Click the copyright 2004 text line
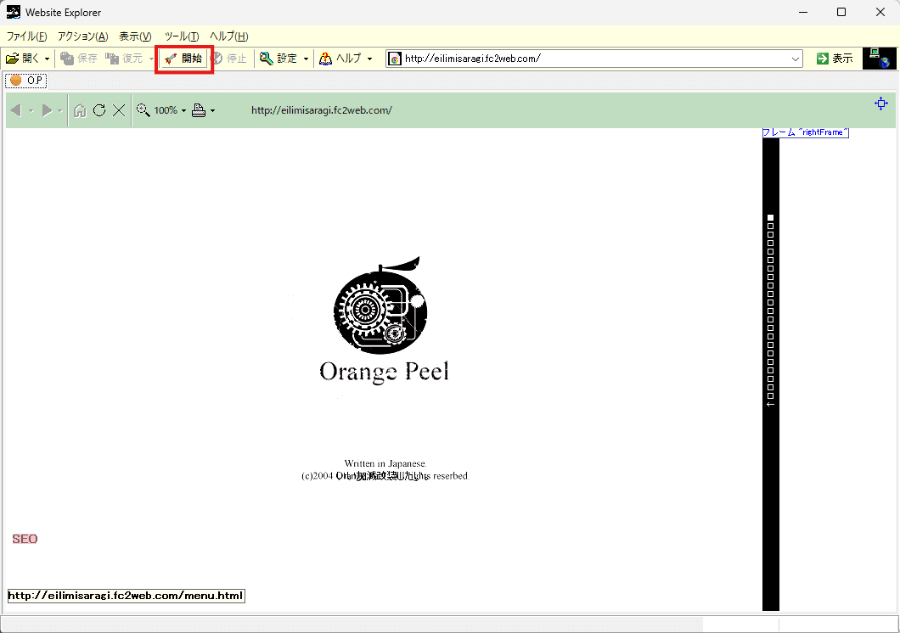This screenshot has width=900, height=633. [x=385, y=476]
